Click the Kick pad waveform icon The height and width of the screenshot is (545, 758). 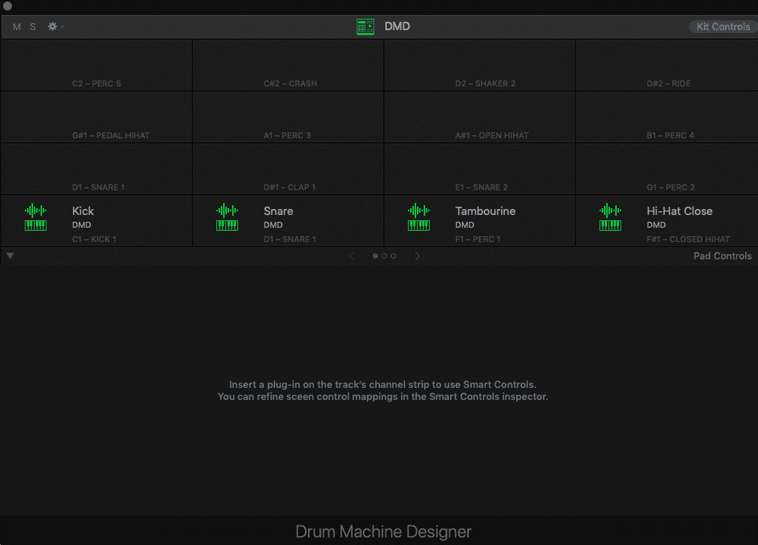pyautogui.click(x=36, y=210)
